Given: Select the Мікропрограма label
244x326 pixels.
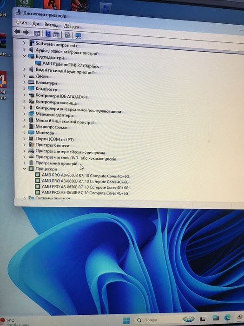Looking at the screenshot, I should (x=51, y=127).
